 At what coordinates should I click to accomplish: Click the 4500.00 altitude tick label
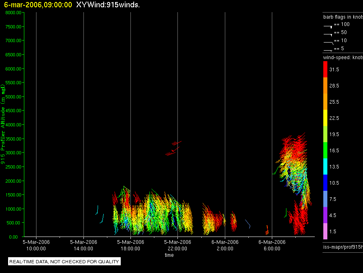click(x=13, y=111)
